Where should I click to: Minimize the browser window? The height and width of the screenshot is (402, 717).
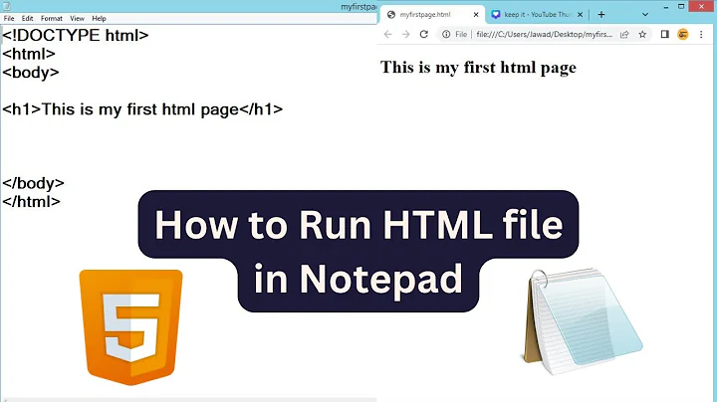666,7
